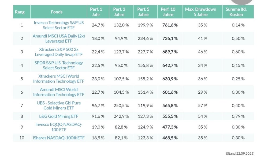This screenshot has height=156, width=268.
Task: Open Invesco EQQQ NASDAQ-100 ETF fund page
Action: coord(58,127)
